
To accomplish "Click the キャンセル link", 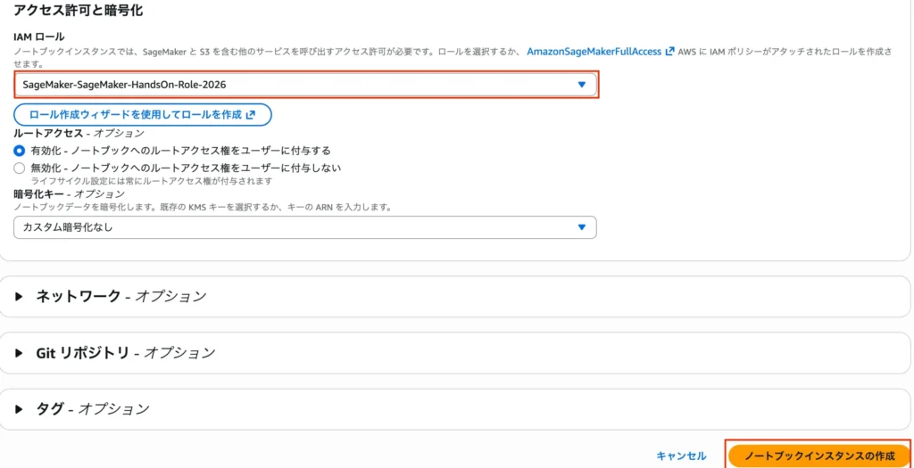I will [681, 456].
